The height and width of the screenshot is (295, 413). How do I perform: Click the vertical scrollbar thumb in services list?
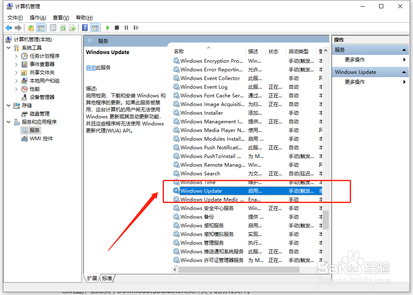pyautogui.click(x=326, y=220)
